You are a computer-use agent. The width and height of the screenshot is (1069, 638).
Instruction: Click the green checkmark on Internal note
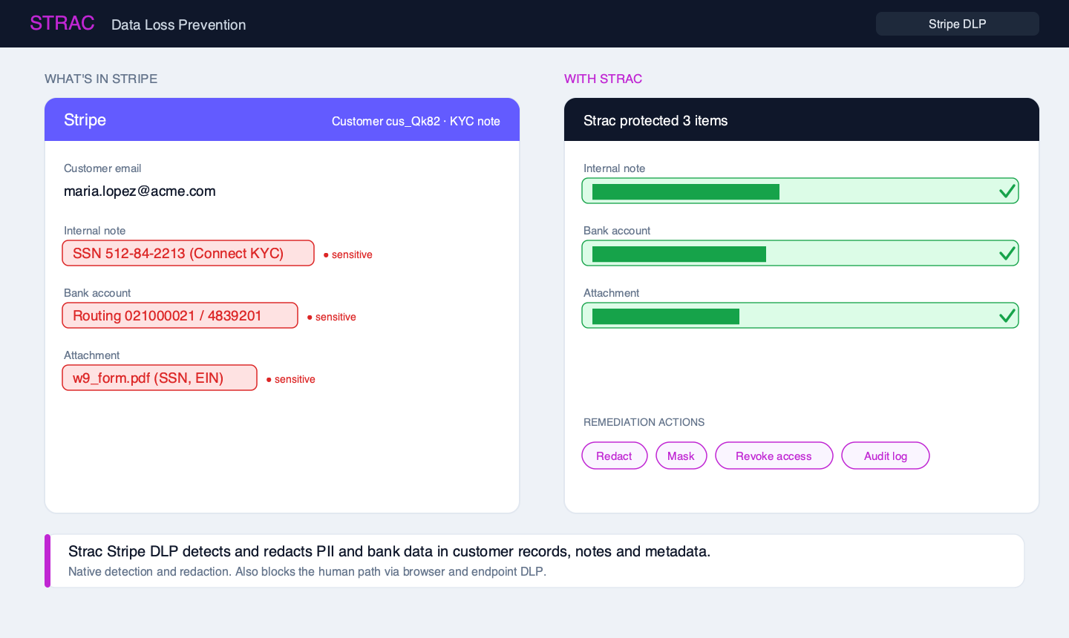[1007, 191]
